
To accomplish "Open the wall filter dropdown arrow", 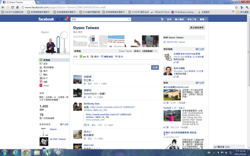I will tap(156, 51).
